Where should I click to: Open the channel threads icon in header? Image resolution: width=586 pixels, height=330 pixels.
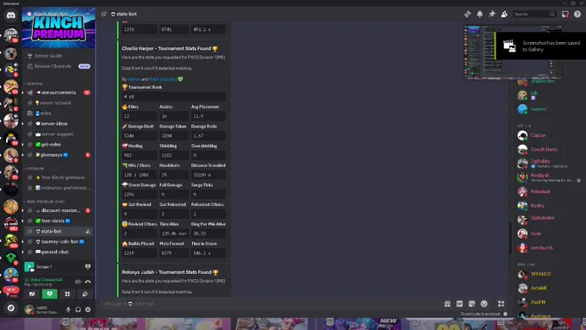tap(467, 14)
